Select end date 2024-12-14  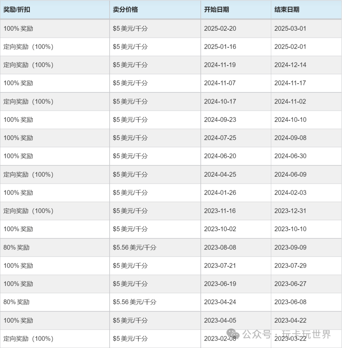pyautogui.click(x=290, y=65)
